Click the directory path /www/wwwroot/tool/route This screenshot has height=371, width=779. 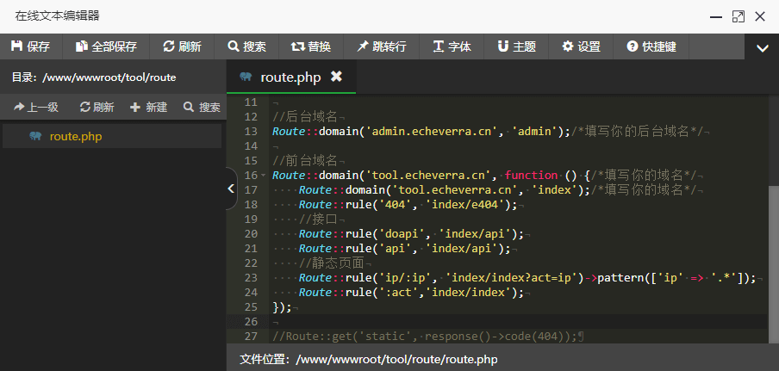[x=109, y=77]
